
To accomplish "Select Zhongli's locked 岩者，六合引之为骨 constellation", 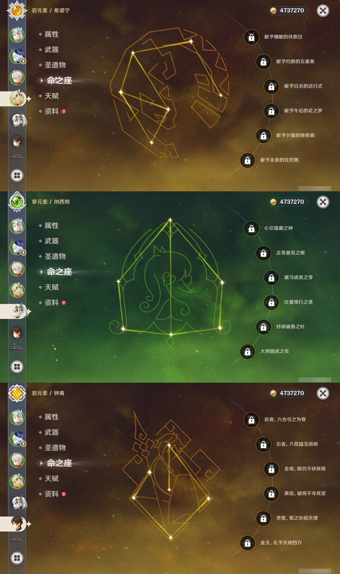I will click(x=251, y=420).
